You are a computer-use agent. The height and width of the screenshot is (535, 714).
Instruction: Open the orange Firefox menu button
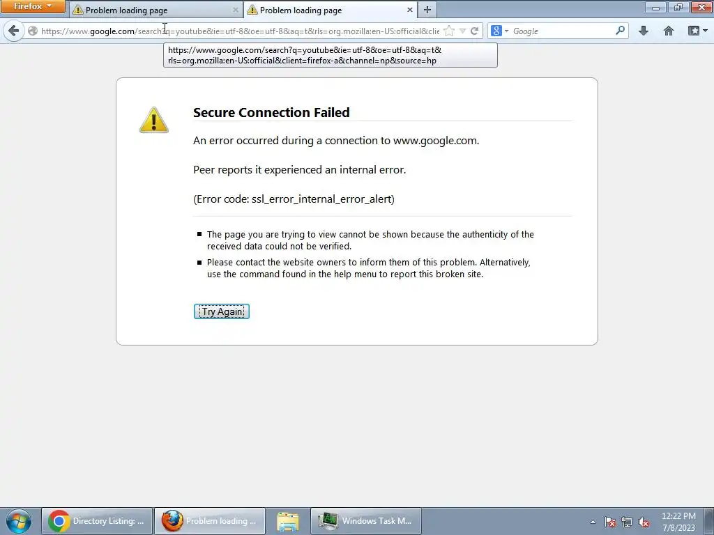(x=33, y=6)
